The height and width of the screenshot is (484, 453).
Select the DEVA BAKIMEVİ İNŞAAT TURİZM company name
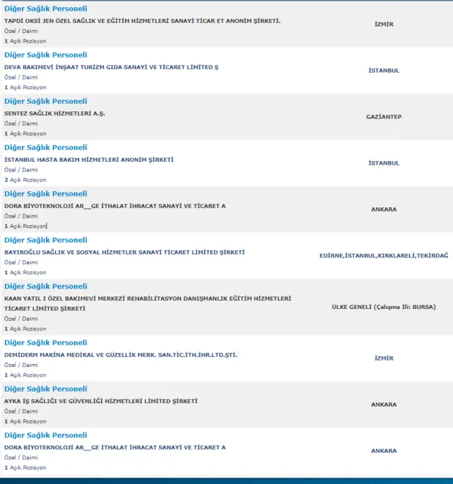pos(112,68)
